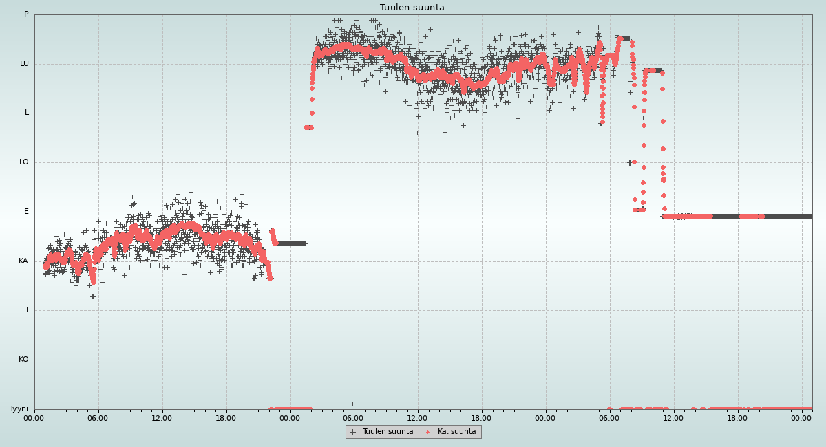Select the 'Tuulen suunta' legend text label
This screenshot has width=826, height=447.
(x=388, y=432)
